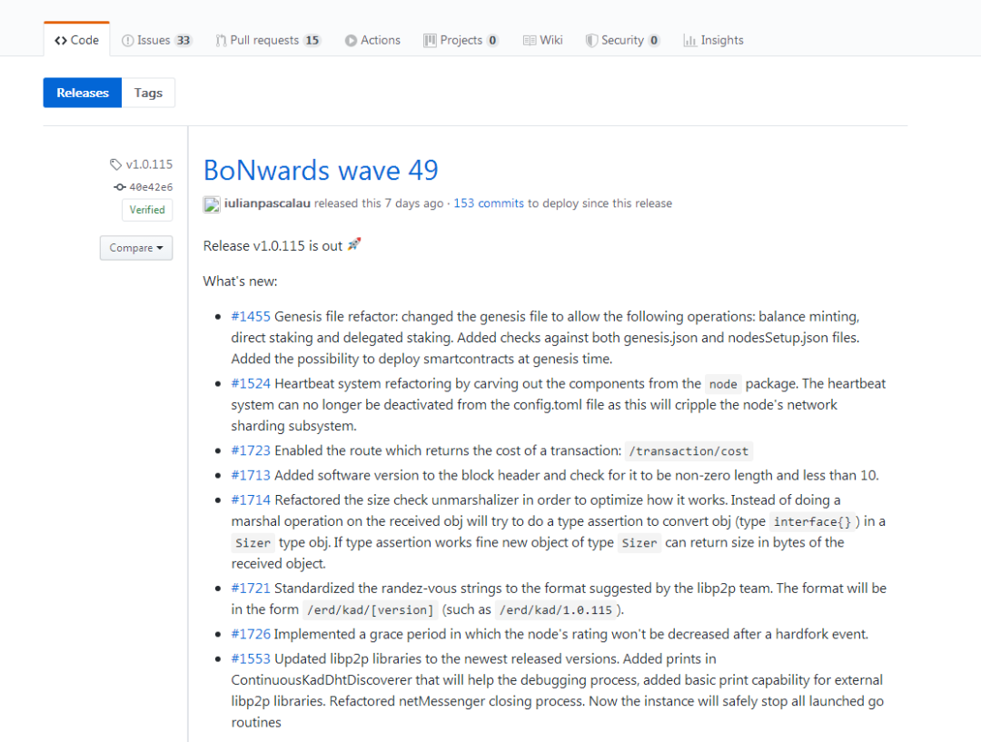Click the rocket emoji after 'is out'
Image resolution: width=981 pixels, height=742 pixels.
[x=354, y=244]
